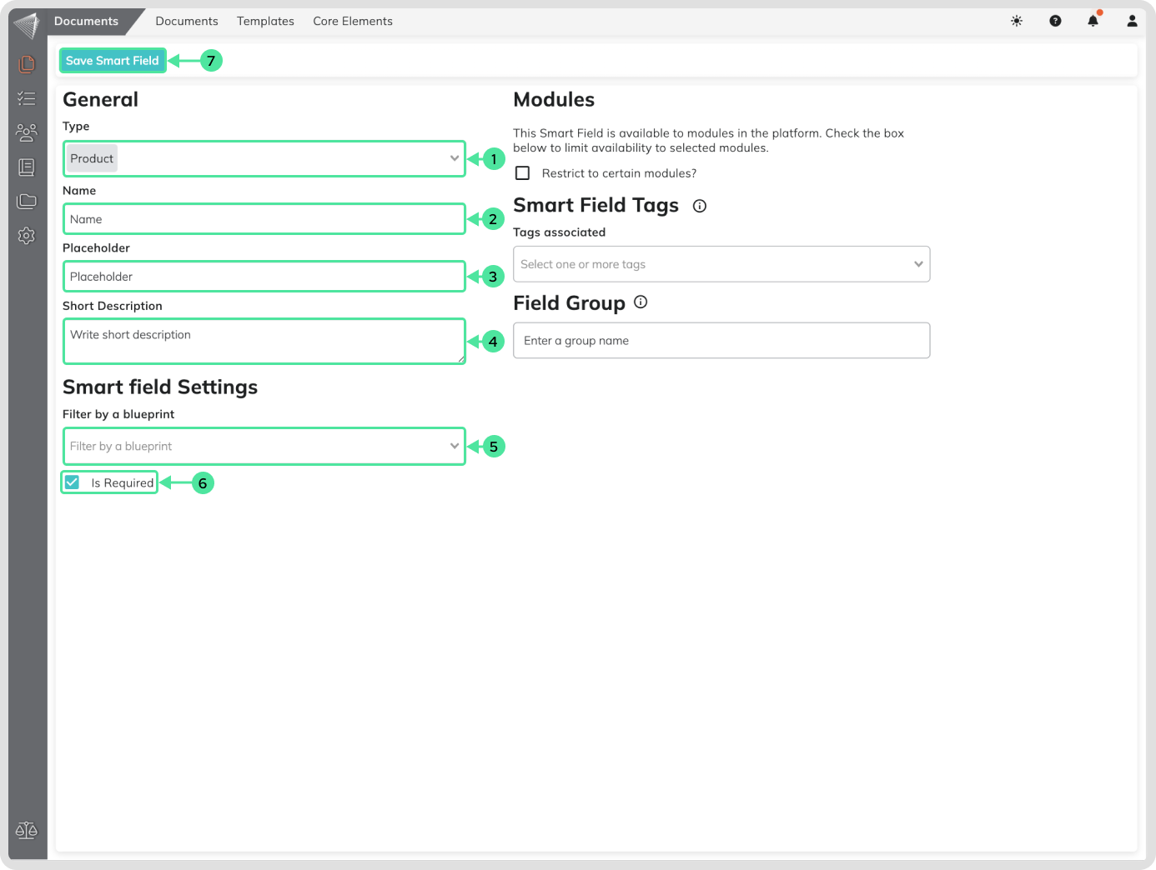Click the checklist tasks sidebar icon
The image size is (1156, 870).
tap(27, 98)
